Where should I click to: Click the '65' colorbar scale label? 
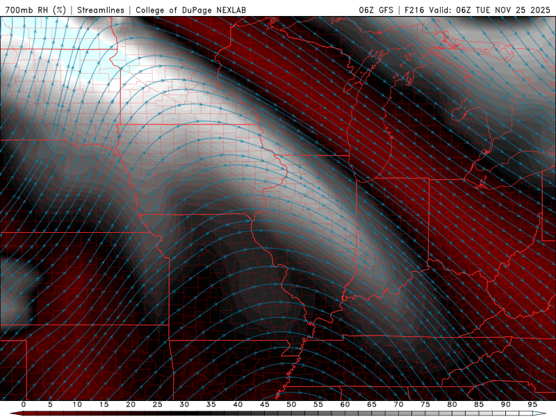[372, 404]
